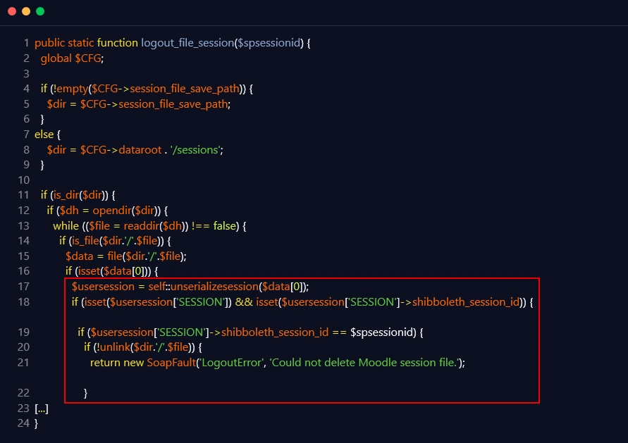Screen dimensions: 628x443
Task: Click the while keyword on line 13
Action: 67,225
